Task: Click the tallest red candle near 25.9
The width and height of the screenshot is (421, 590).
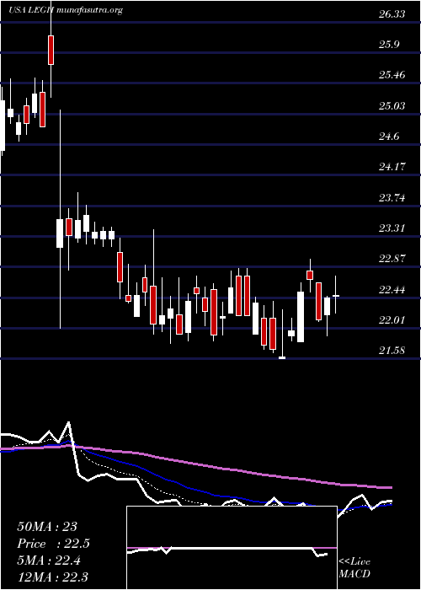Action: click(51, 50)
